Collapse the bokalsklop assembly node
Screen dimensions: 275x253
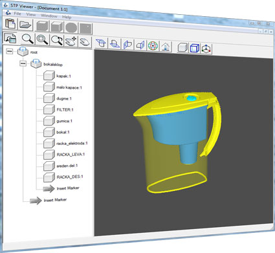23,63
